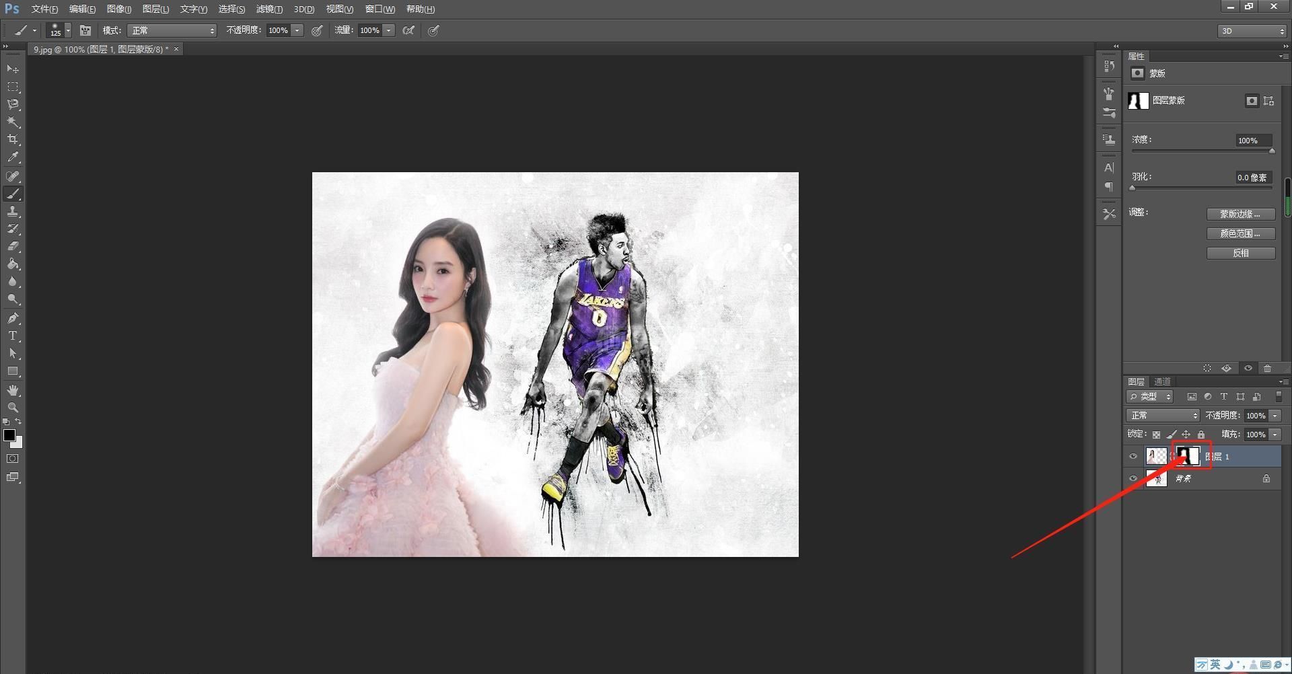Toggle airbrush mode in options bar
Image resolution: width=1292 pixels, height=674 pixels.
[x=408, y=30]
